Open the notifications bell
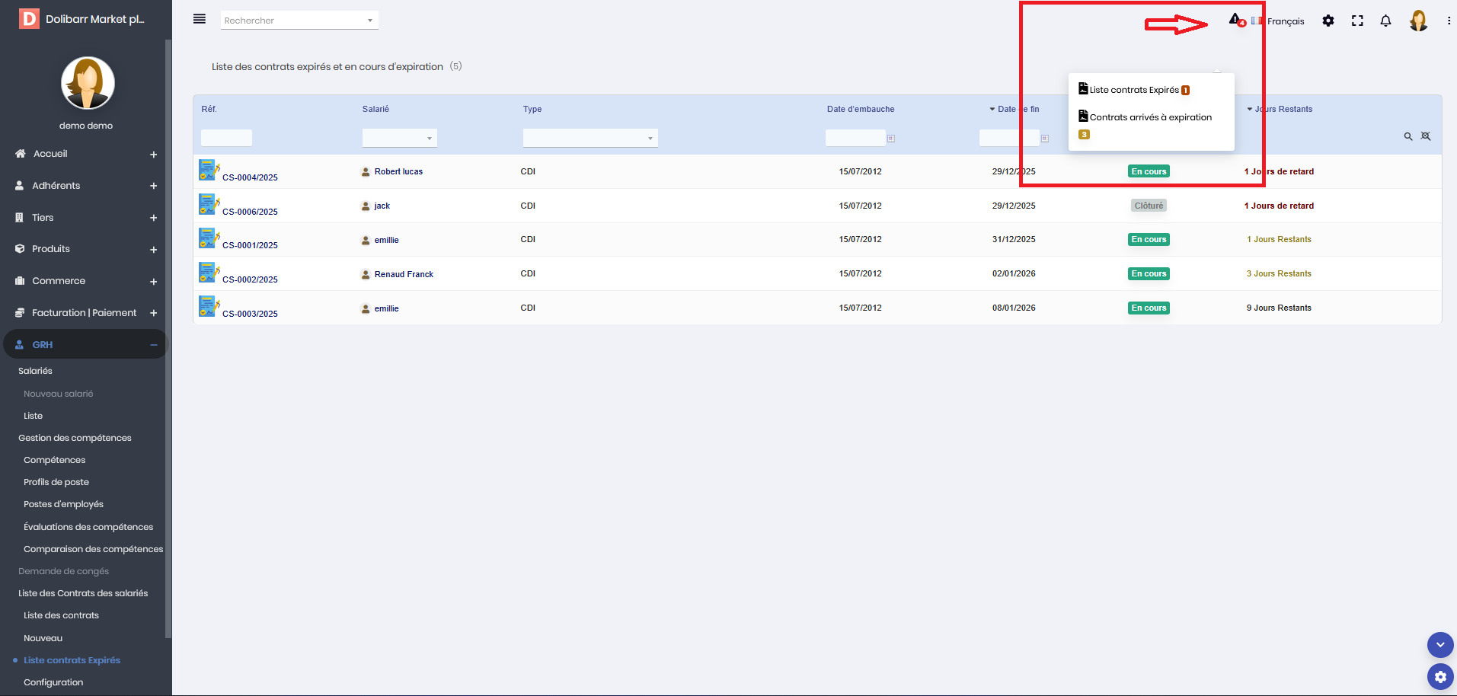This screenshot has height=696, width=1457. [1385, 21]
